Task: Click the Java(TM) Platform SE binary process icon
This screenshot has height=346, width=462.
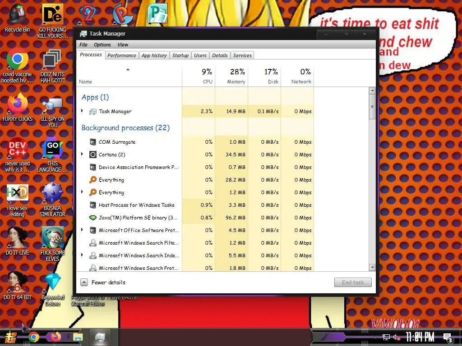Action: pos(93,218)
